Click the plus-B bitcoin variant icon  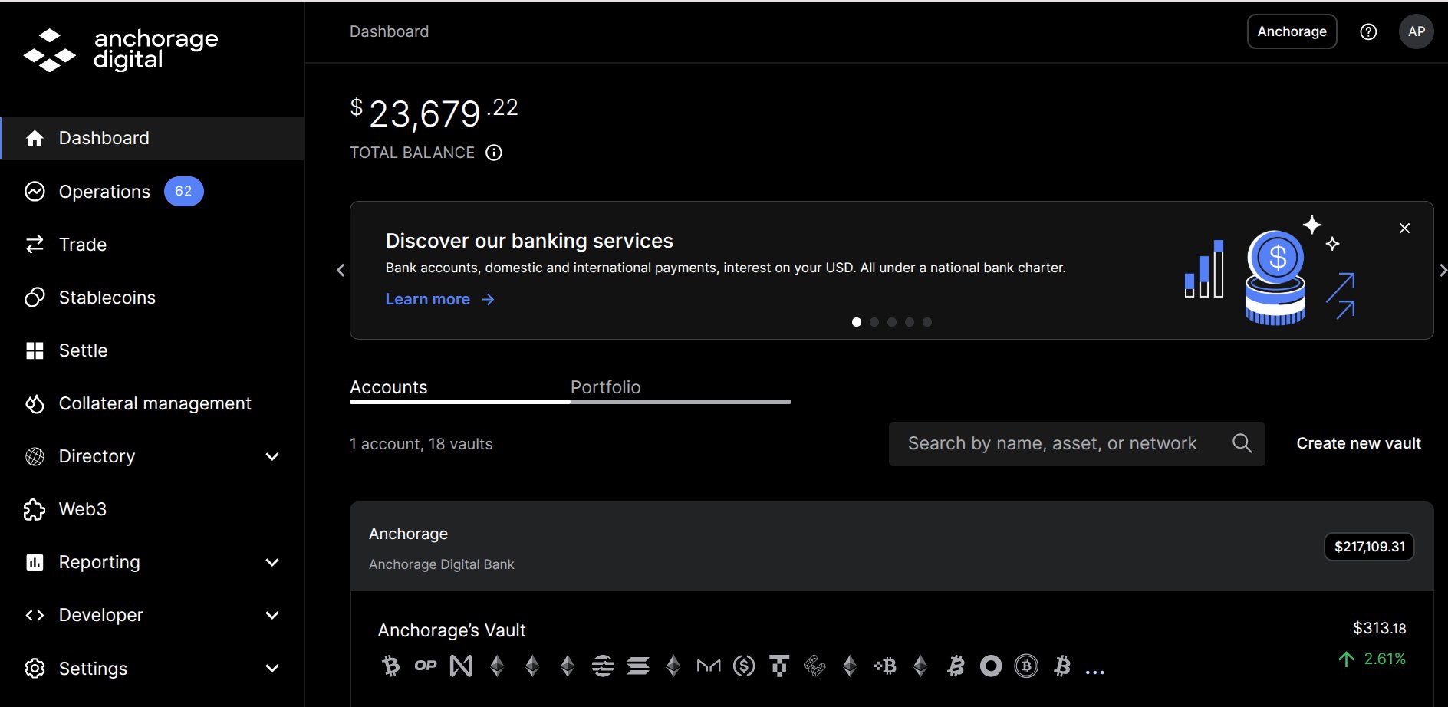click(x=885, y=666)
